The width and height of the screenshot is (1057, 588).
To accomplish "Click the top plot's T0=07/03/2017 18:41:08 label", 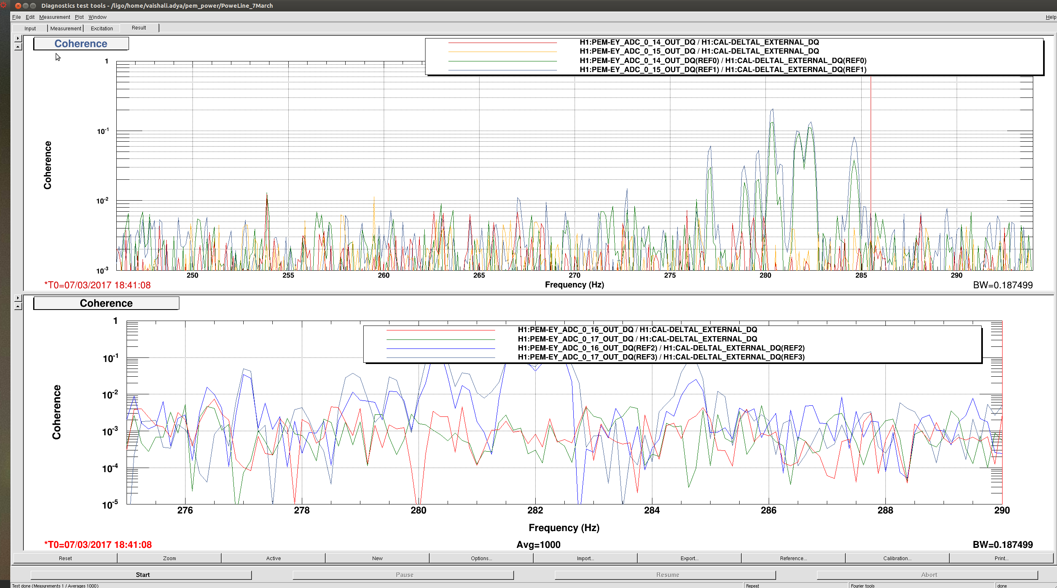I will pos(97,285).
